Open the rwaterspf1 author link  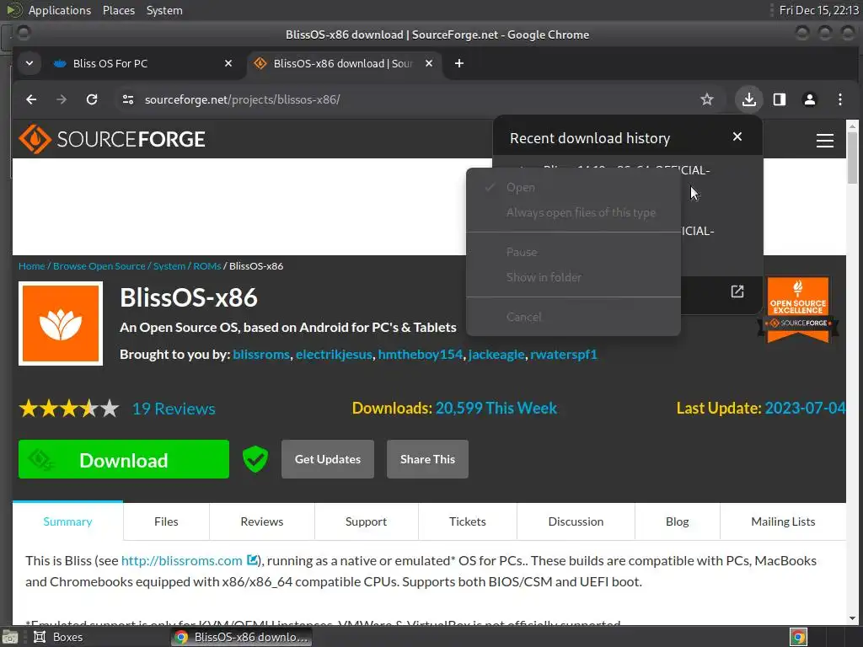(x=564, y=355)
